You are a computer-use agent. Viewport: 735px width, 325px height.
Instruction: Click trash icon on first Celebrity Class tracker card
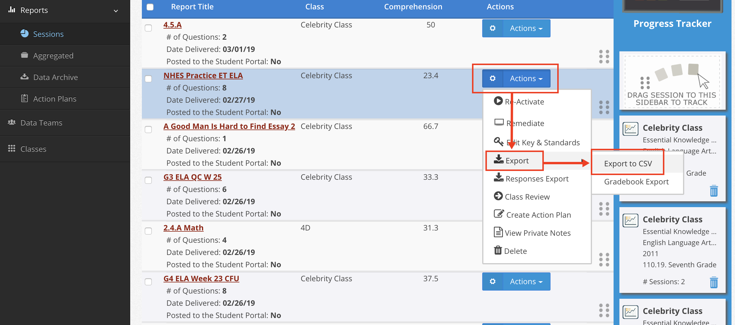pos(714,191)
